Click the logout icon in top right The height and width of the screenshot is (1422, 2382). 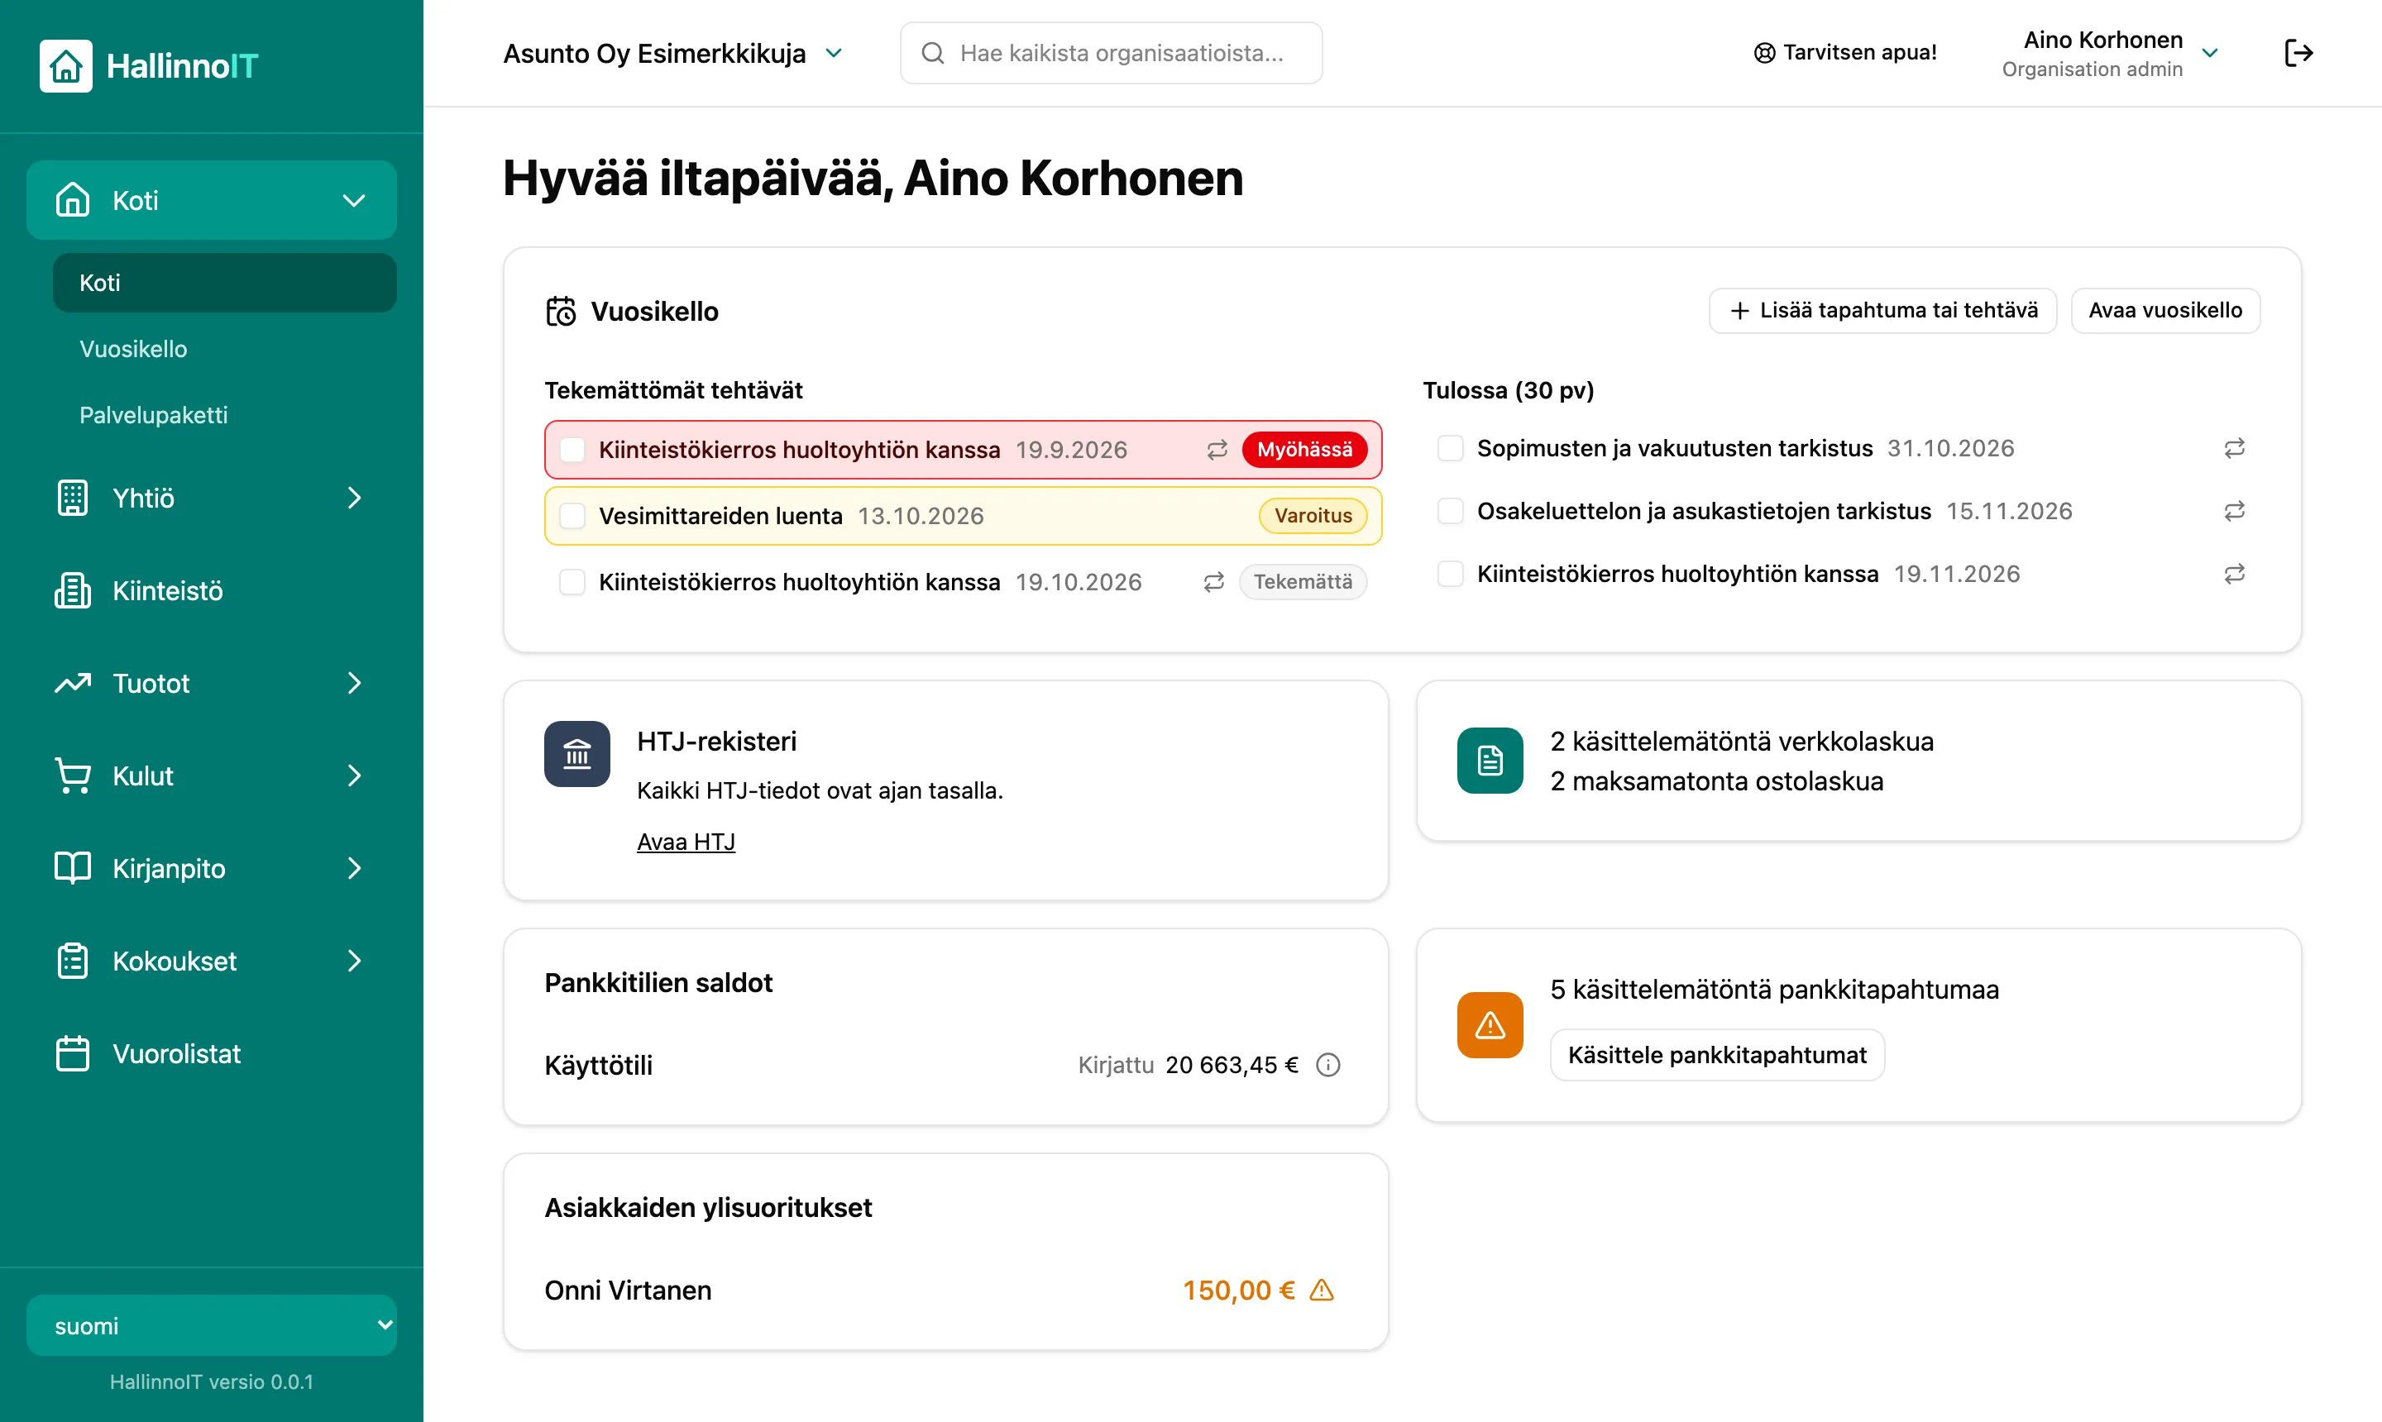click(x=2298, y=53)
